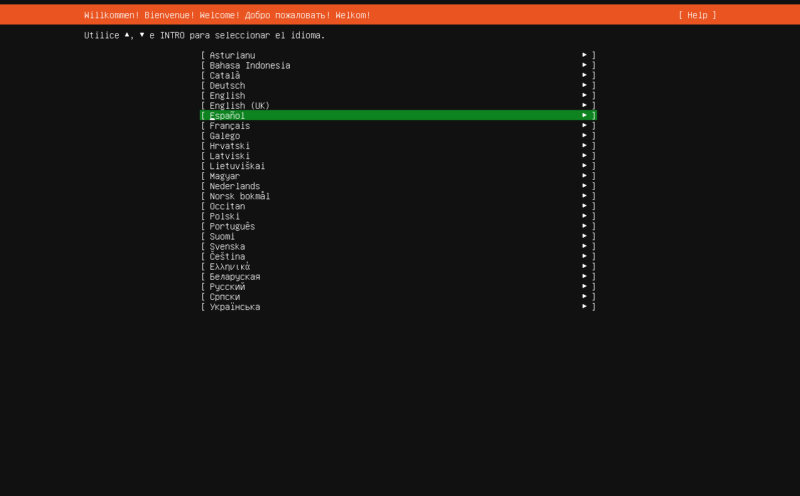
Task: Pick Suomi from language list
Action: (x=398, y=236)
